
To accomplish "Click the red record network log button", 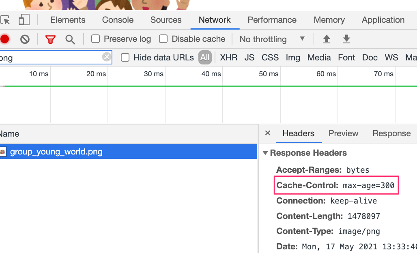I will pyautogui.click(x=4, y=39).
